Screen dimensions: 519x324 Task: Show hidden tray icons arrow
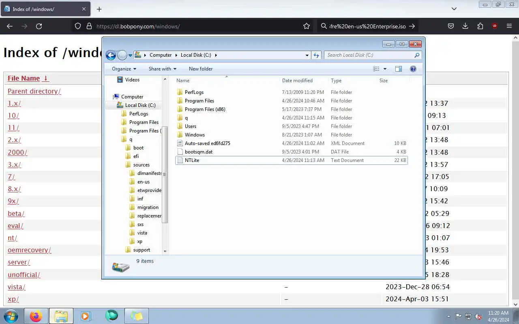tap(448, 316)
